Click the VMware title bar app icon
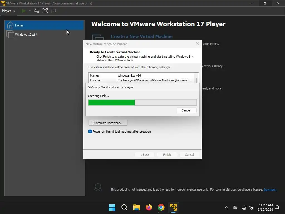Viewport: 285px width, 214px height. point(3,3)
